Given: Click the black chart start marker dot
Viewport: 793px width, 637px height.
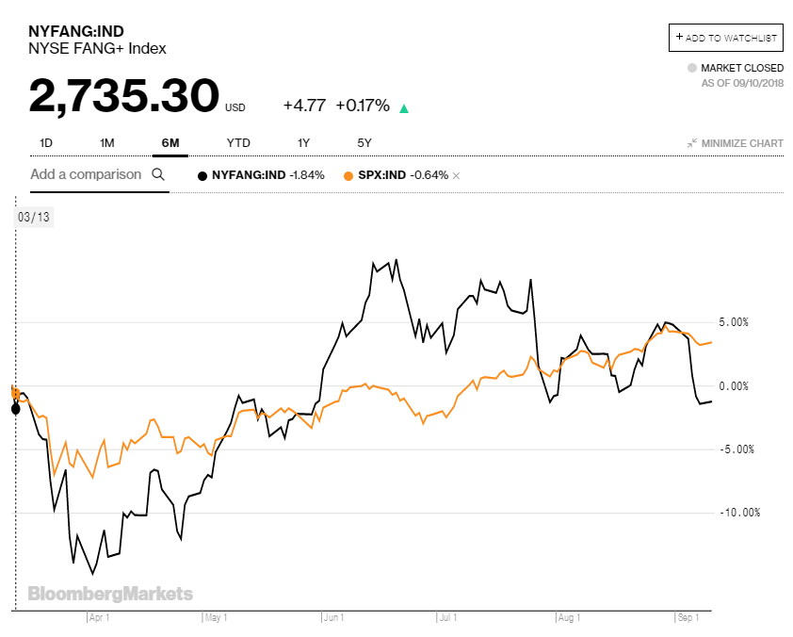Looking at the screenshot, I should coord(15,408).
